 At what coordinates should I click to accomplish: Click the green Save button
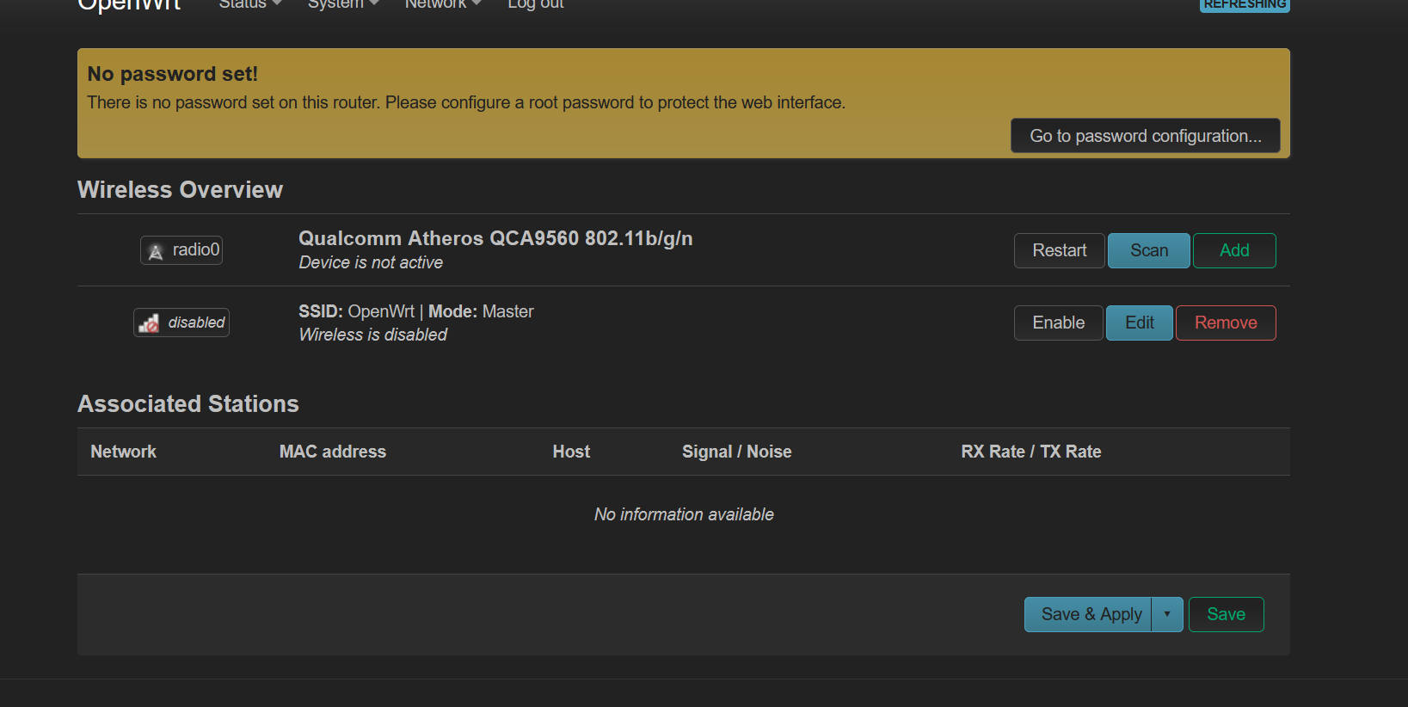(x=1226, y=614)
